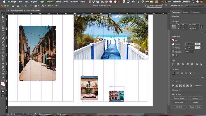Click the frame fitting Options button
The width and height of the screenshot is (206, 116).
pyautogui.click(x=198, y=86)
